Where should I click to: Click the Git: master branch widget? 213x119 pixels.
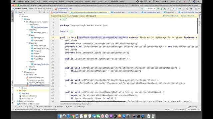(x=192, y=109)
